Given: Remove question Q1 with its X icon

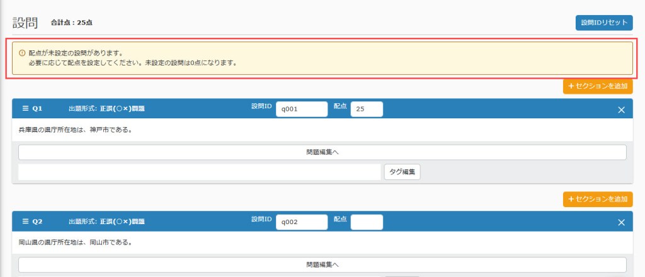Looking at the screenshot, I should tap(621, 110).
